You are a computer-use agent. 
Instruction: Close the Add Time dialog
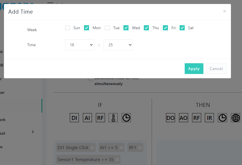click(x=224, y=11)
